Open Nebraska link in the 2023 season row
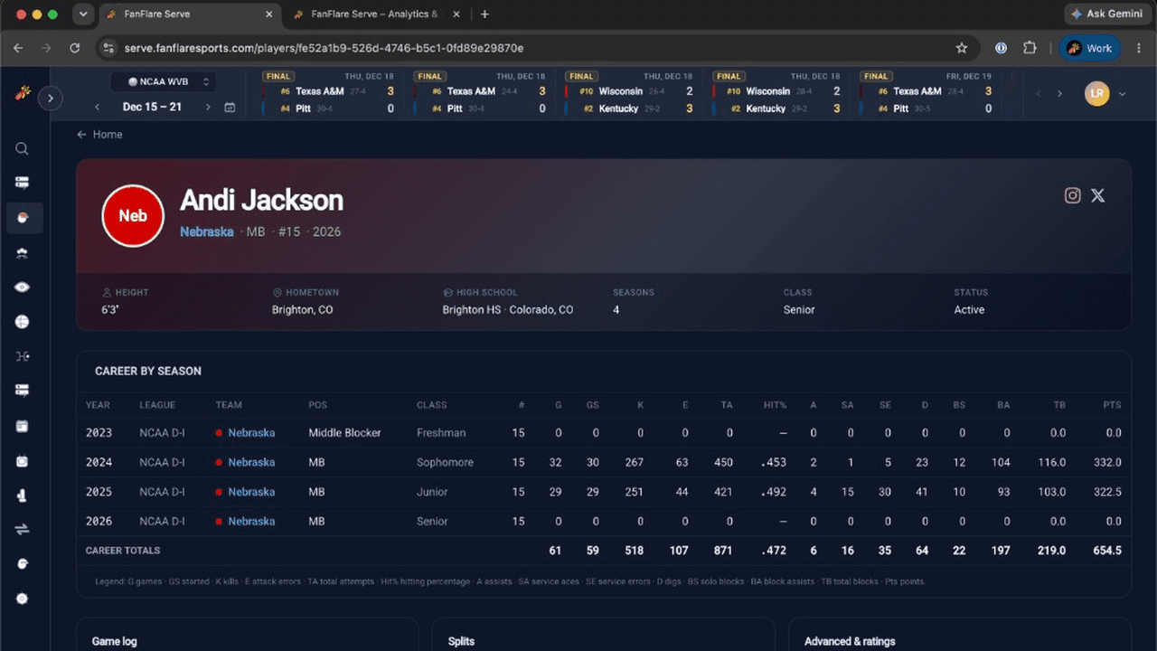This screenshot has height=651, width=1157. (251, 432)
